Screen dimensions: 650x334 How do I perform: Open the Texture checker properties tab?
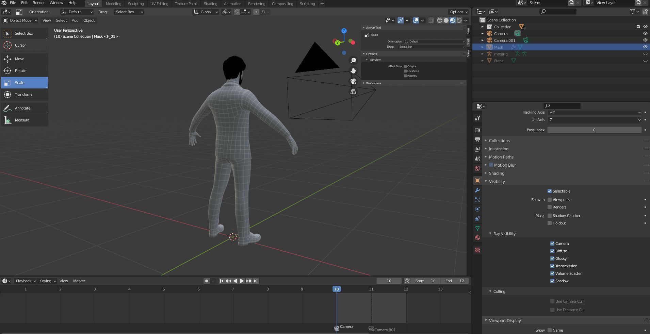click(477, 250)
